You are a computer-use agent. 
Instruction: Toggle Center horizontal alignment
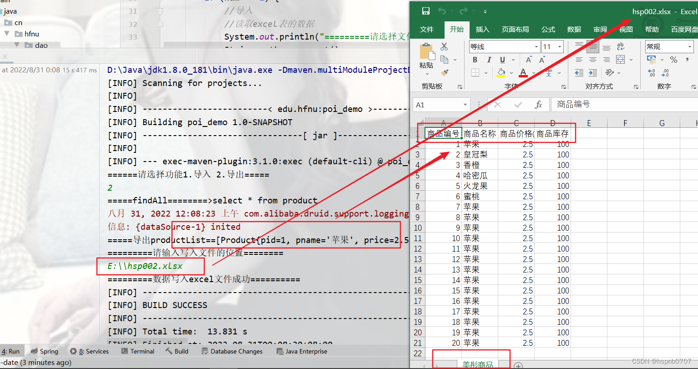[x=592, y=60]
